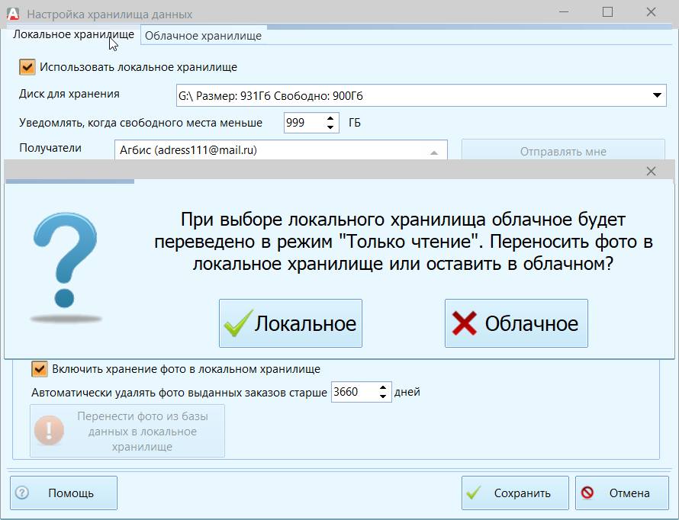Click the dialog question message text
This screenshot has width=679, height=520.
[403, 242]
